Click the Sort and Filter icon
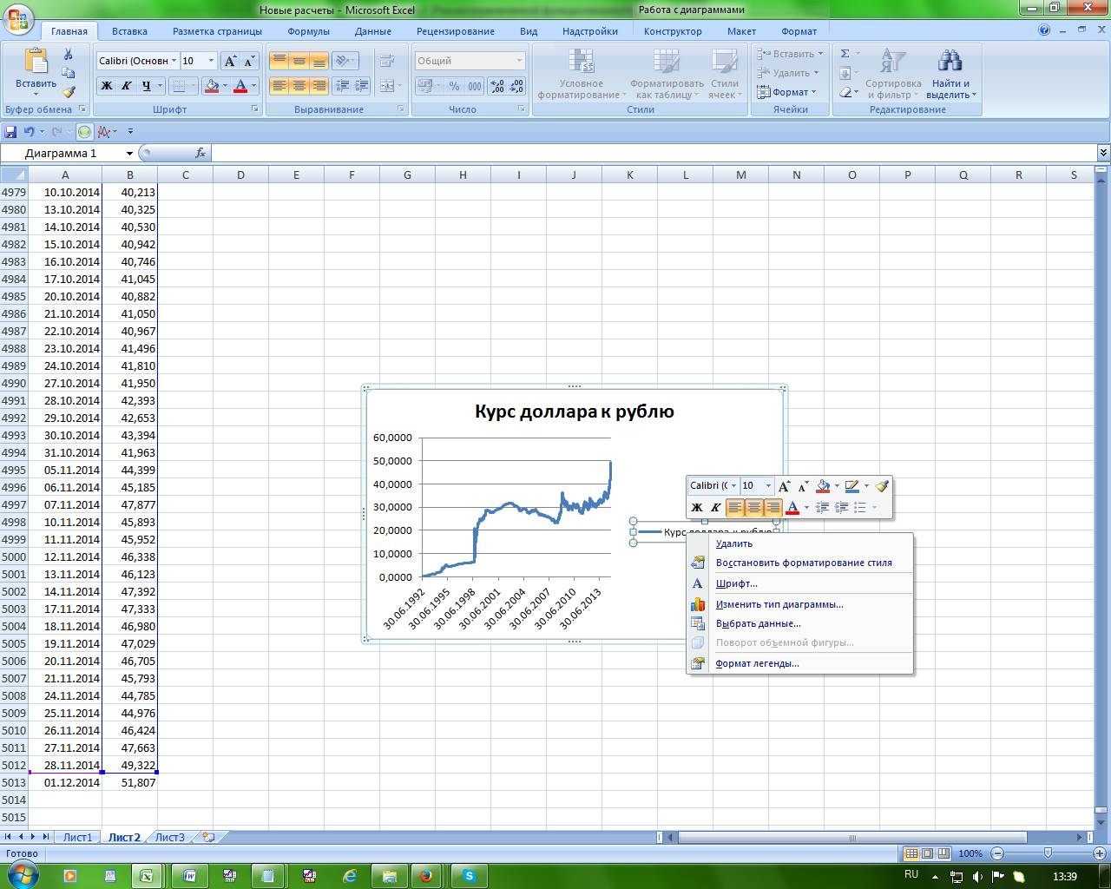The height and width of the screenshot is (889, 1111). coord(892,63)
